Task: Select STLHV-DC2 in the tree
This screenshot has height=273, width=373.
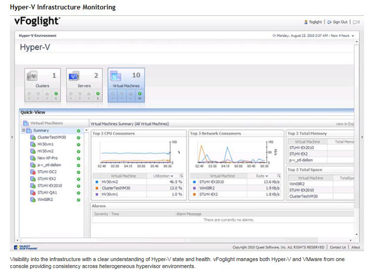Action: (47, 172)
